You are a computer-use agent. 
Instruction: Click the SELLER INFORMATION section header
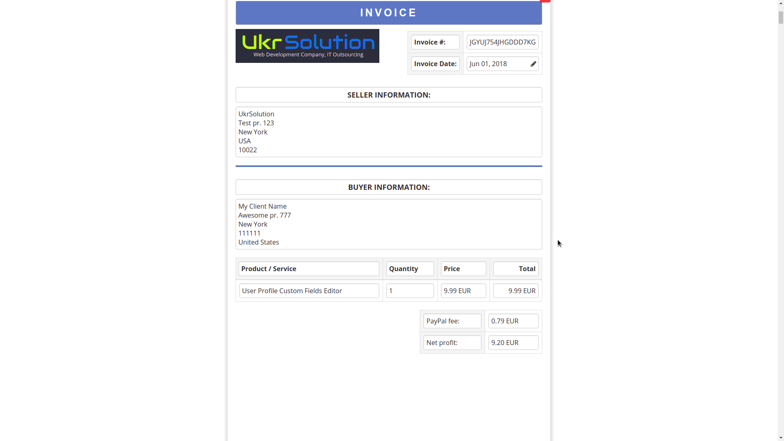coord(389,95)
